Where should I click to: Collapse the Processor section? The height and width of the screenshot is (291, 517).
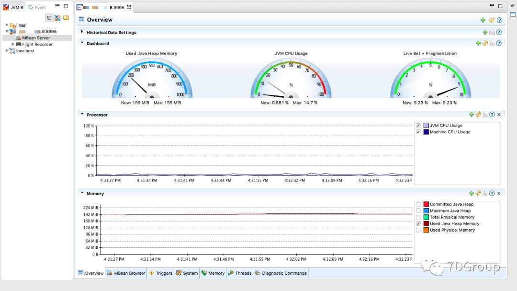click(x=82, y=114)
